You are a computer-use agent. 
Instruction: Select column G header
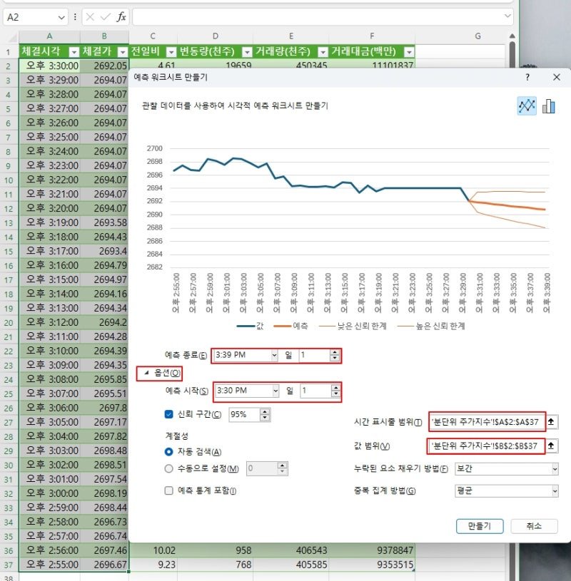[x=477, y=36]
